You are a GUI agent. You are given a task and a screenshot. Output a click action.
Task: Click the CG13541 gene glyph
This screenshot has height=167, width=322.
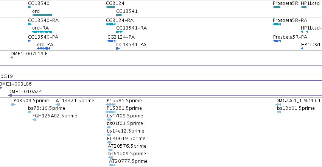pyautogui.click(x=119, y=15)
